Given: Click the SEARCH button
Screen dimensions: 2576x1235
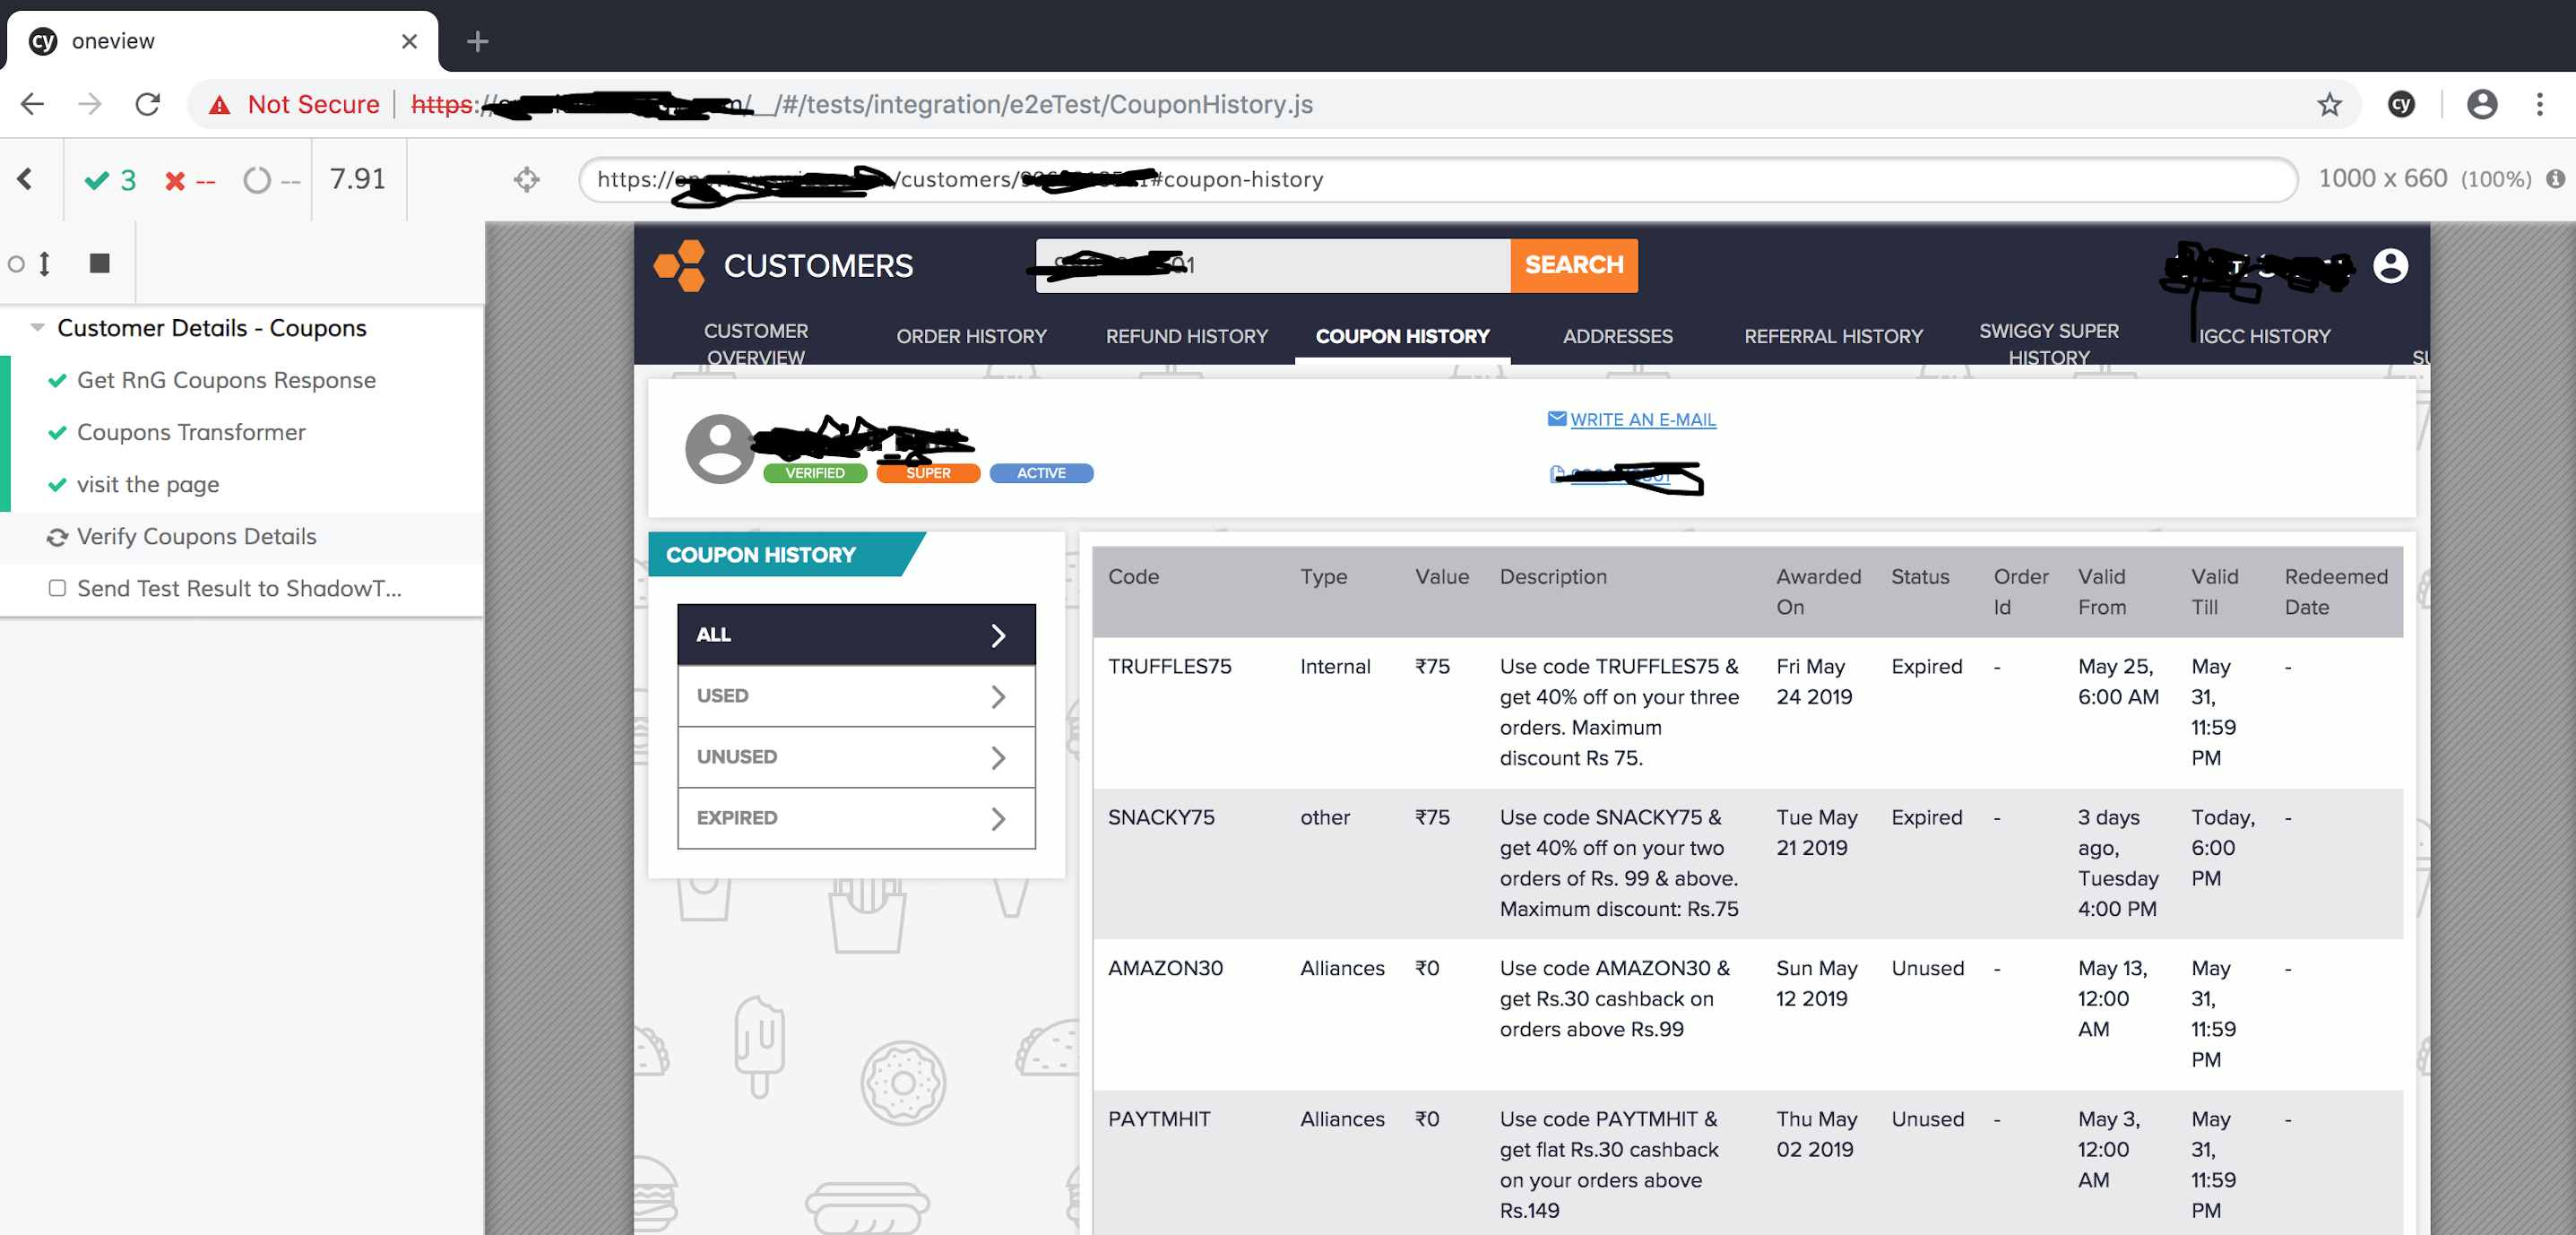Looking at the screenshot, I should coord(1573,265).
